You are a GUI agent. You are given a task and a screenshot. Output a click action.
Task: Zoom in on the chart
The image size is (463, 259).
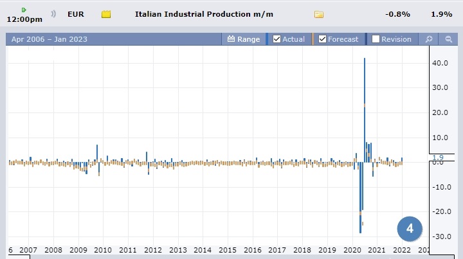(429, 39)
